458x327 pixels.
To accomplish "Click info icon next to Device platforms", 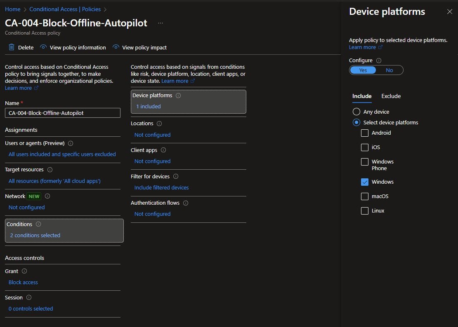I will click(178, 96).
